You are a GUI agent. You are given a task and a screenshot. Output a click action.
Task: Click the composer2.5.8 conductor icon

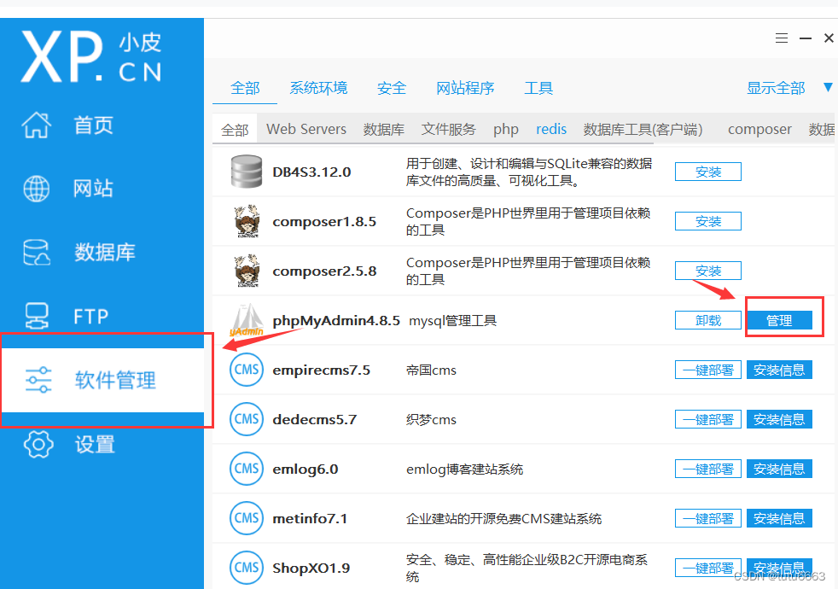click(247, 271)
